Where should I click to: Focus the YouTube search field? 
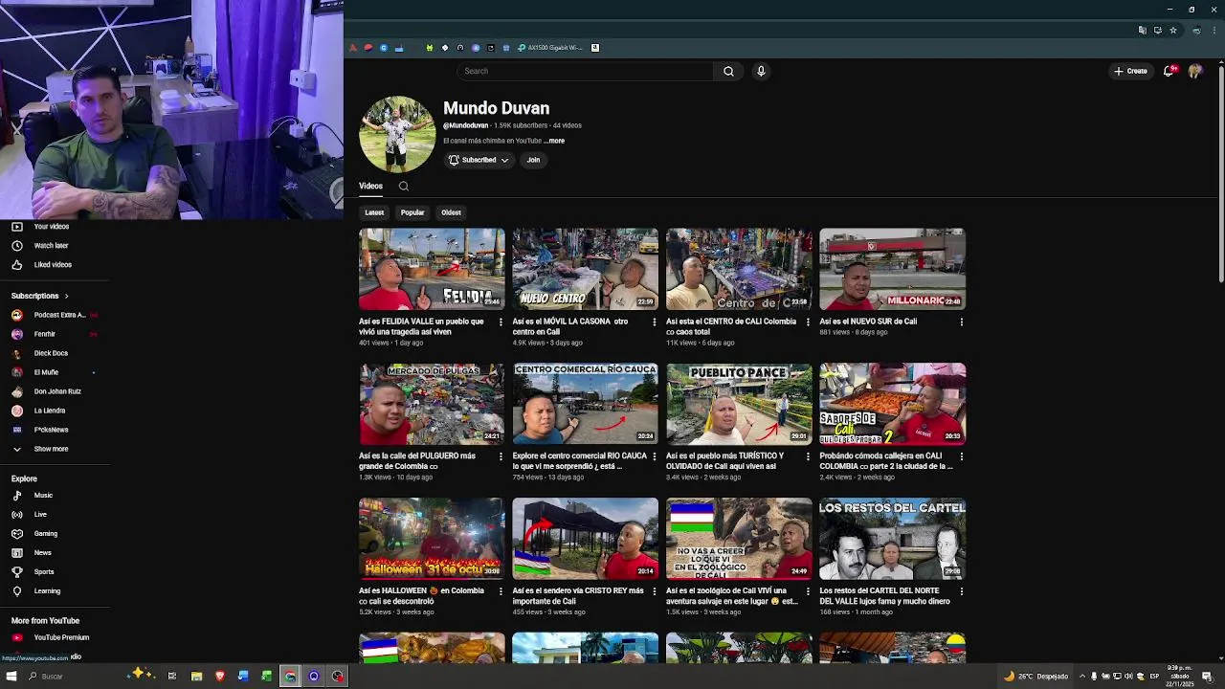586,71
